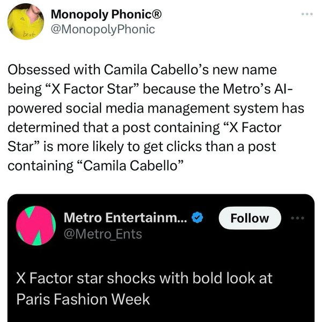This screenshot has height=322, width=322.
Task: Open the @Metro_Ents handle link
Action: [x=103, y=234]
